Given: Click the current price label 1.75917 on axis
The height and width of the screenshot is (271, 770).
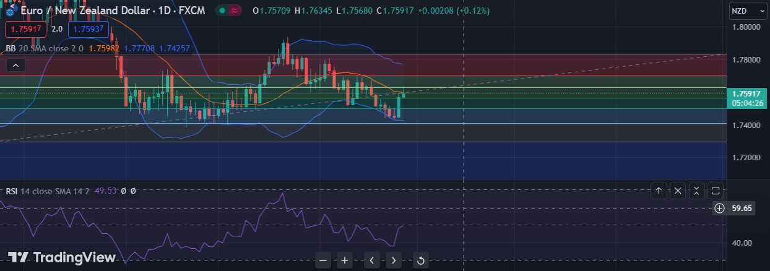Looking at the screenshot, I should (x=745, y=94).
